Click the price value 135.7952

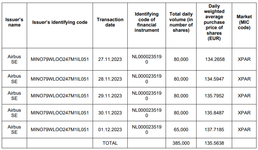tap(214, 96)
